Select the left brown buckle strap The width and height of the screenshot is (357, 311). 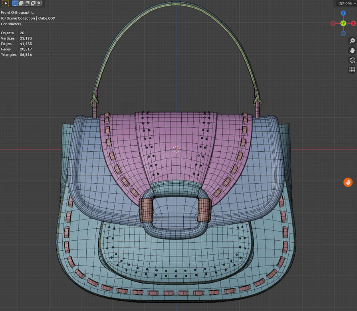[146, 210]
